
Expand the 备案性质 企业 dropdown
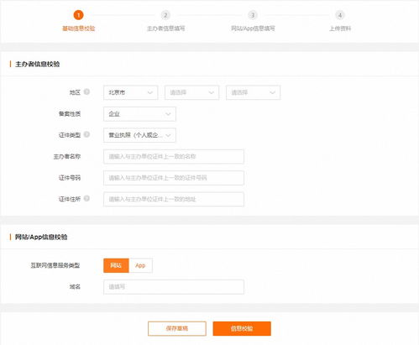tap(139, 114)
